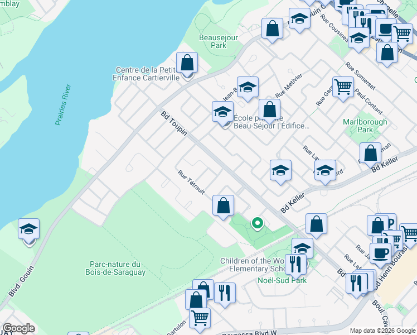Click the Noël-Sud Park label

pyautogui.click(x=282, y=280)
